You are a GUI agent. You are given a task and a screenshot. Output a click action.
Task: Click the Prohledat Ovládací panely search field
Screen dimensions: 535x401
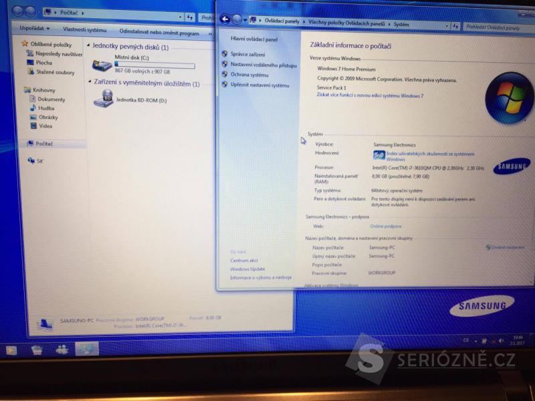(x=498, y=27)
